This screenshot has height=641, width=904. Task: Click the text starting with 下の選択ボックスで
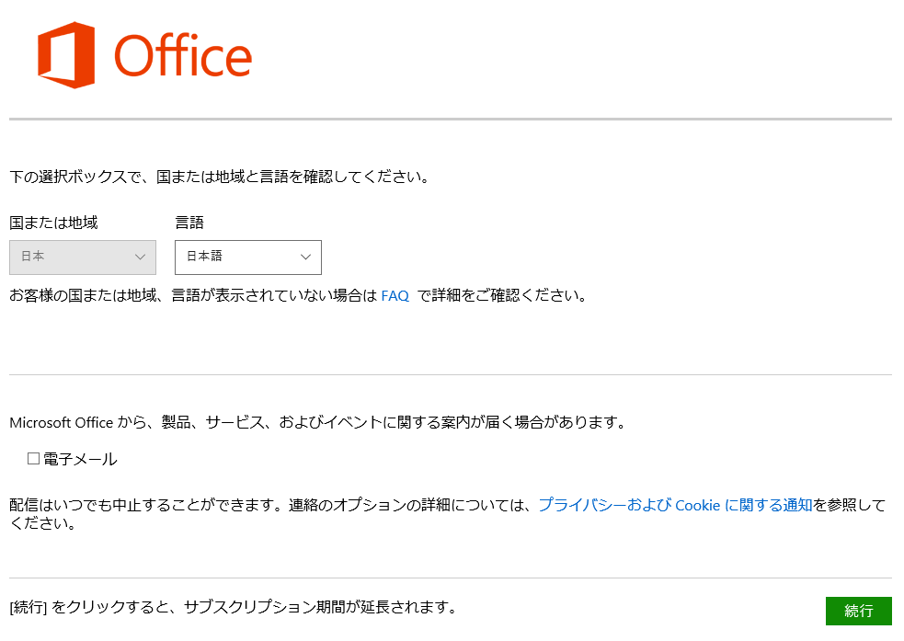point(220,177)
